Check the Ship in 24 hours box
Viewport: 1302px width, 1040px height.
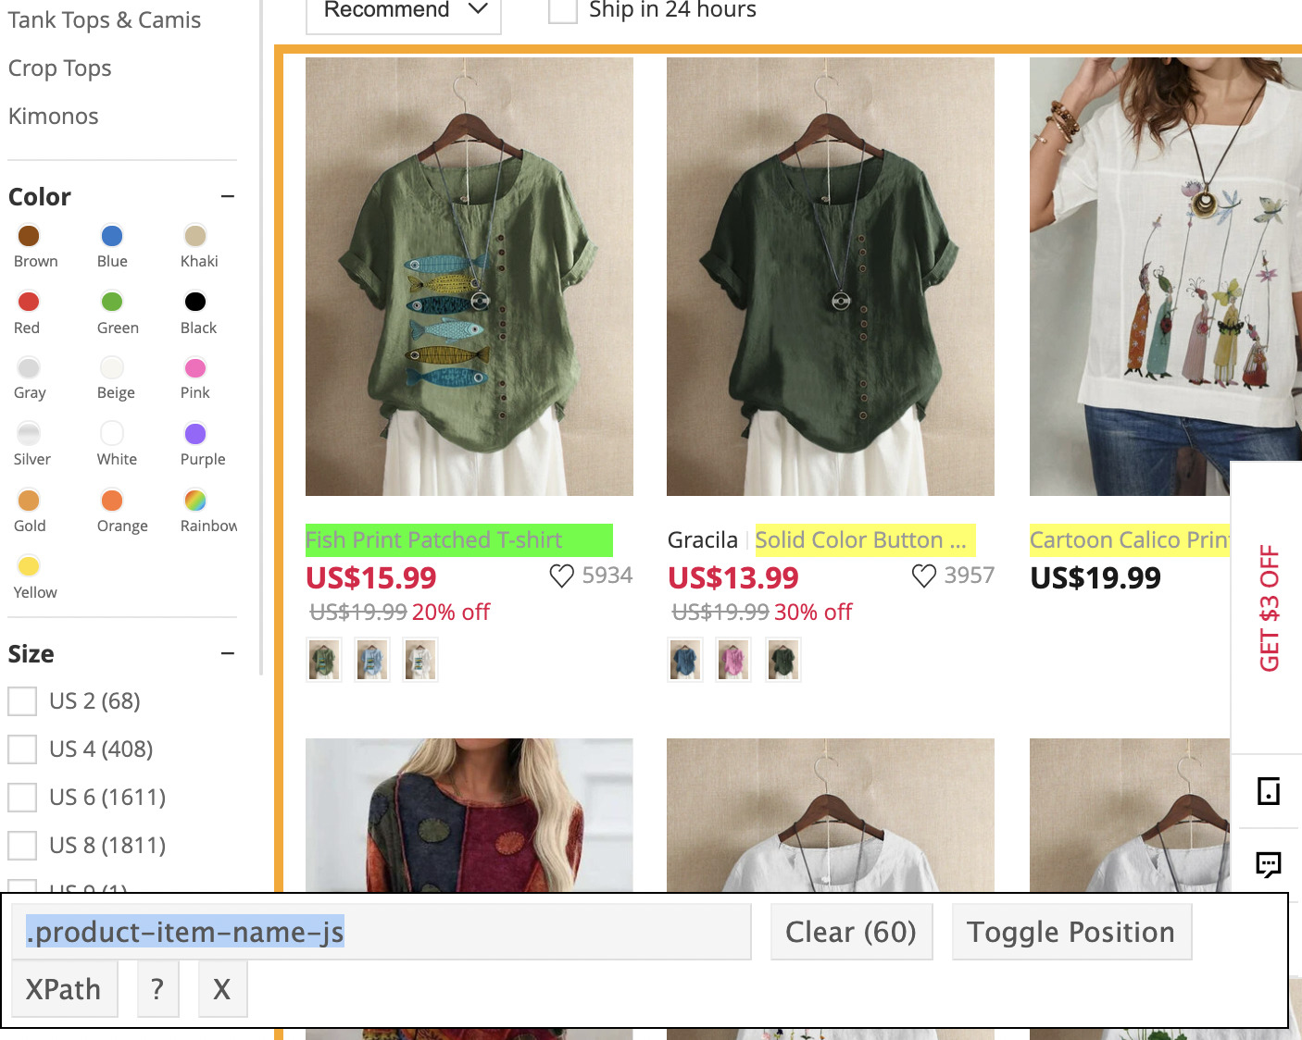tap(563, 9)
